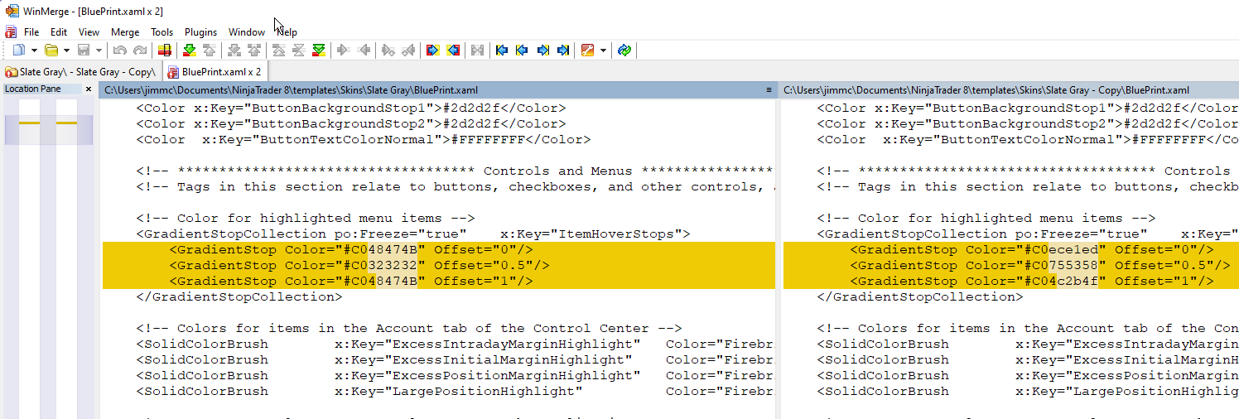Jump to Last Difference green icon
The width and height of the screenshot is (1239, 419).
(x=319, y=51)
